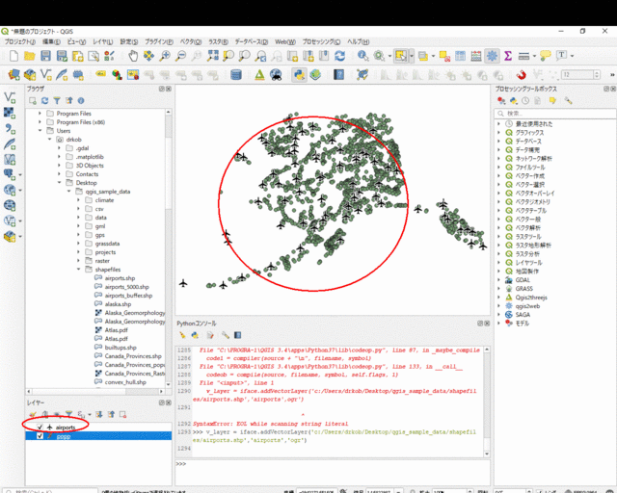The height and width of the screenshot is (493, 617).
Task: Open the プロジェクト menu
Action: [x=20, y=41]
